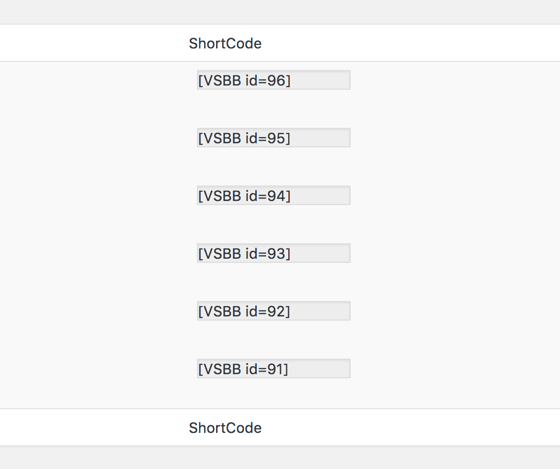560x469 pixels.
Task: Place cursor on text "[VSBB id=95]"
Action: [x=244, y=138]
